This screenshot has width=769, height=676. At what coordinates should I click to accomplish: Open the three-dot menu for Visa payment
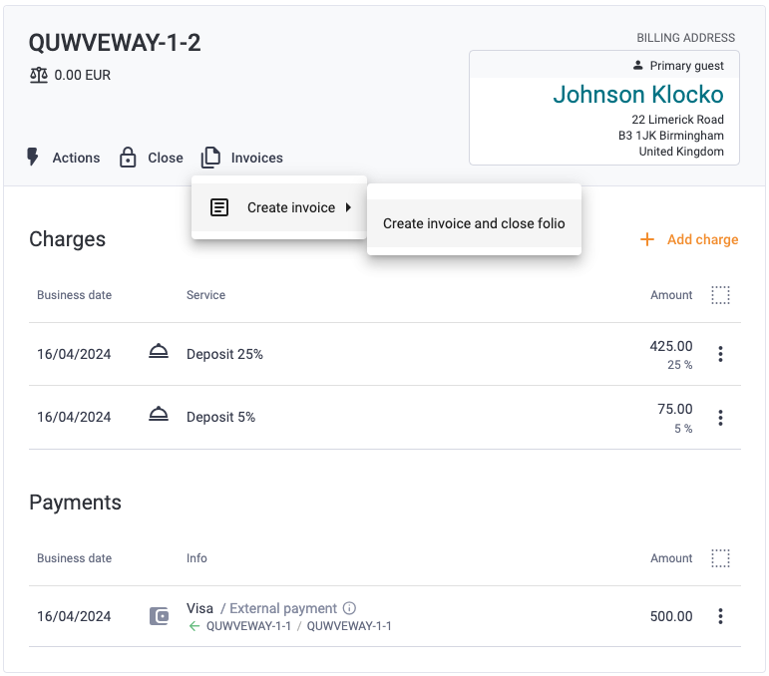point(720,616)
